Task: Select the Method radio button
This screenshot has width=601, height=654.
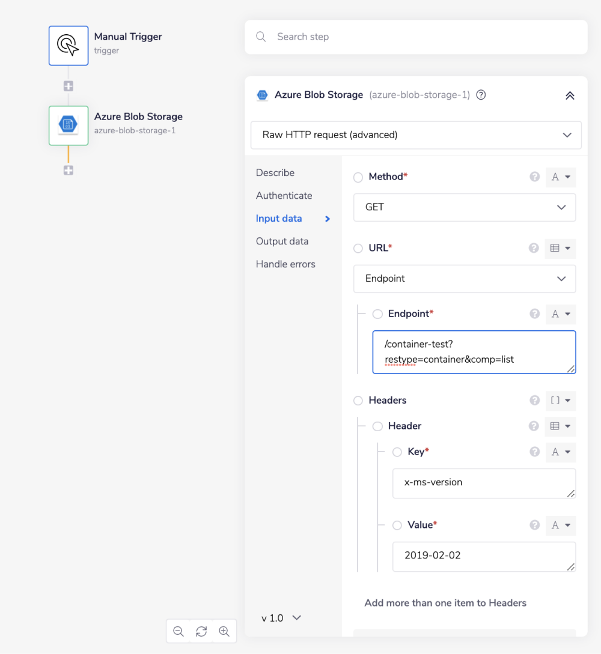Action: (x=358, y=177)
